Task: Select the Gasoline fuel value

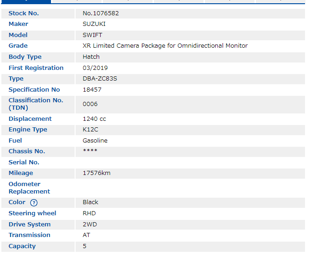Action: [95, 141]
